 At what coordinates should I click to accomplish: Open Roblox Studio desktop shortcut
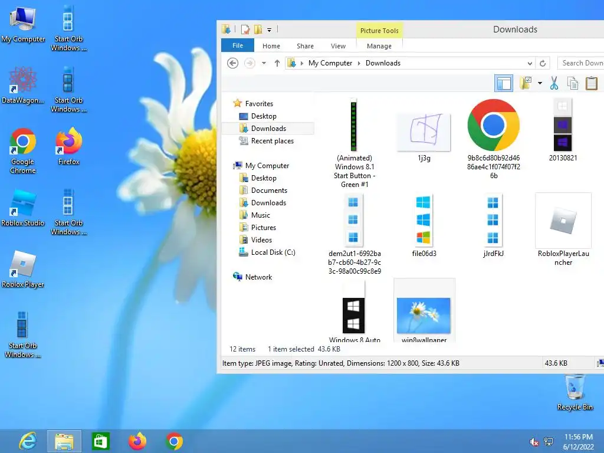coord(23,208)
